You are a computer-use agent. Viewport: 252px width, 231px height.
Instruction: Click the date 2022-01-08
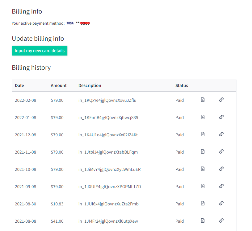[26, 118]
